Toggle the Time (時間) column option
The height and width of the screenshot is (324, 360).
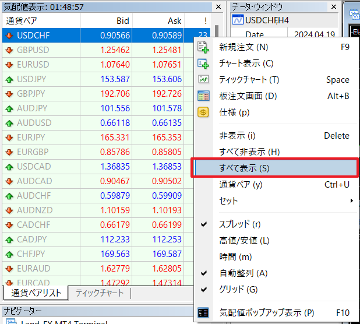pos(276,257)
